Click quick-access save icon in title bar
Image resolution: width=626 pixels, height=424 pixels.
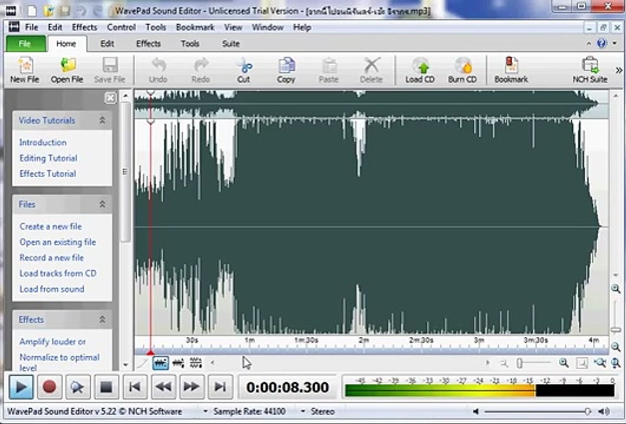pyautogui.click(x=65, y=11)
